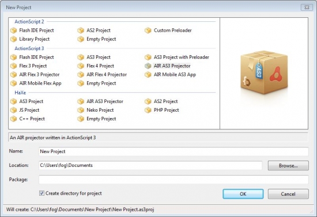Cancel the New Project dialog
The width and height of the screenshot is (317, 217).
click(x=288, y=194)
